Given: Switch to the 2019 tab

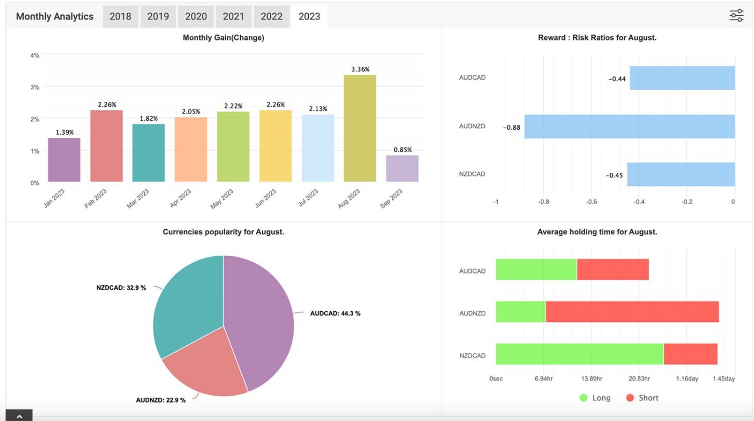Looking at the screenshot, I should click(x=158, y=17).
